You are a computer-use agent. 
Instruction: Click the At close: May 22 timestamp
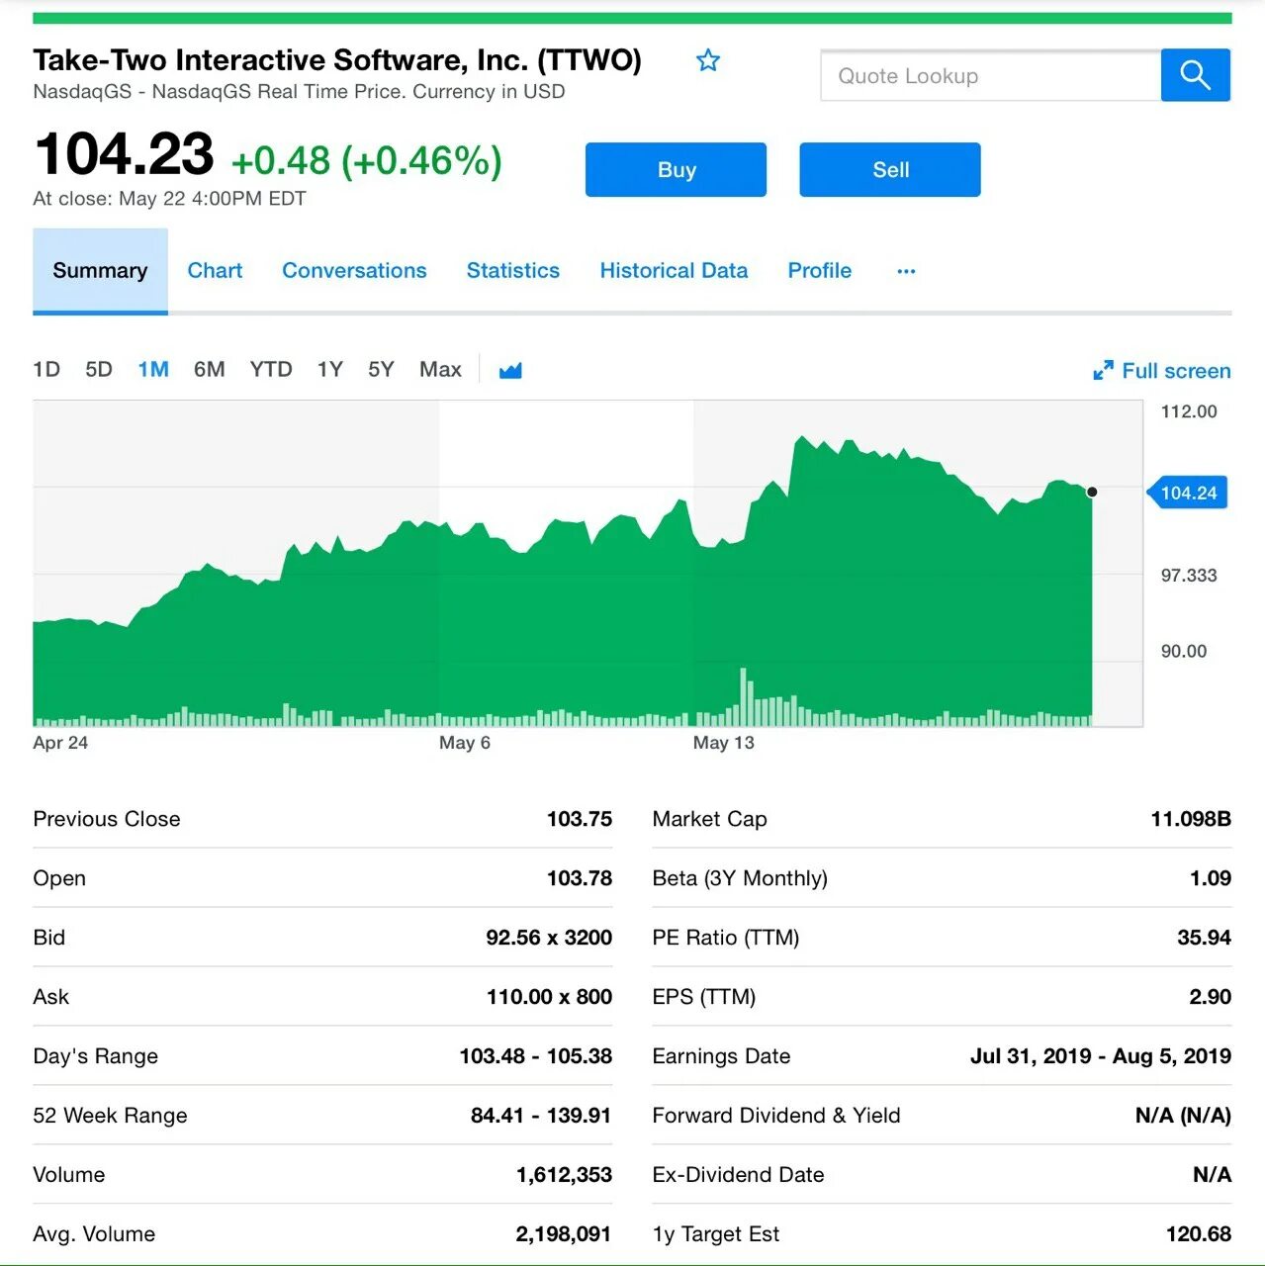click(x=169, y=199)
